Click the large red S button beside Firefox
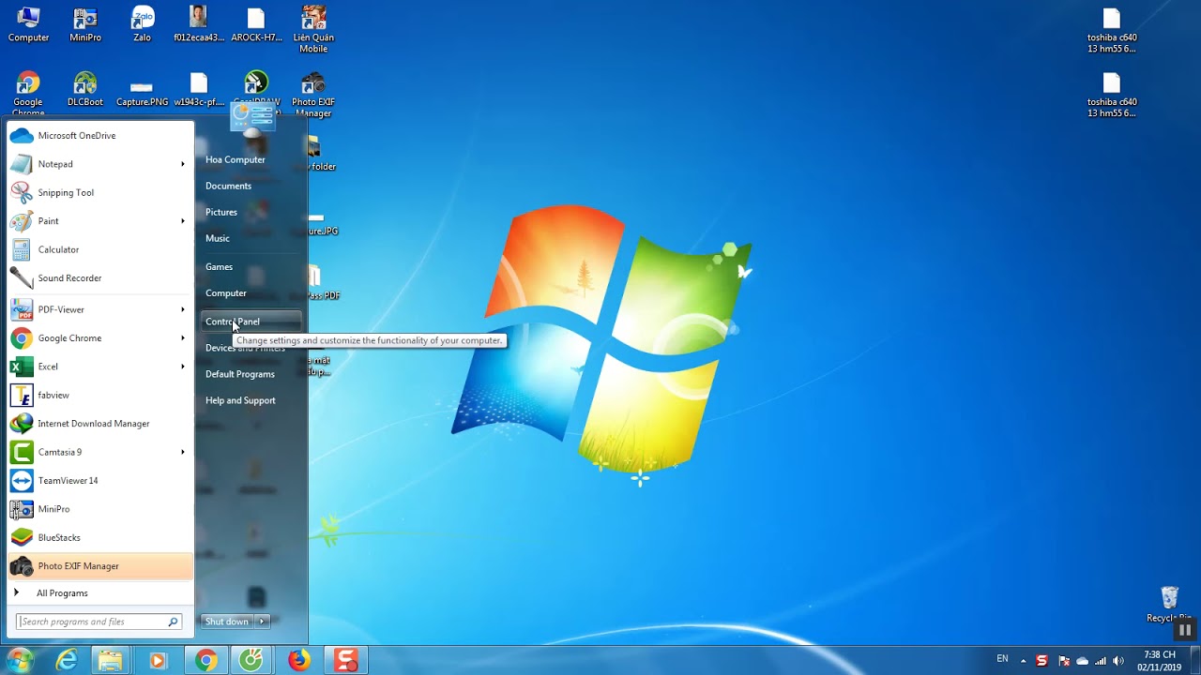 pos(346,661)
